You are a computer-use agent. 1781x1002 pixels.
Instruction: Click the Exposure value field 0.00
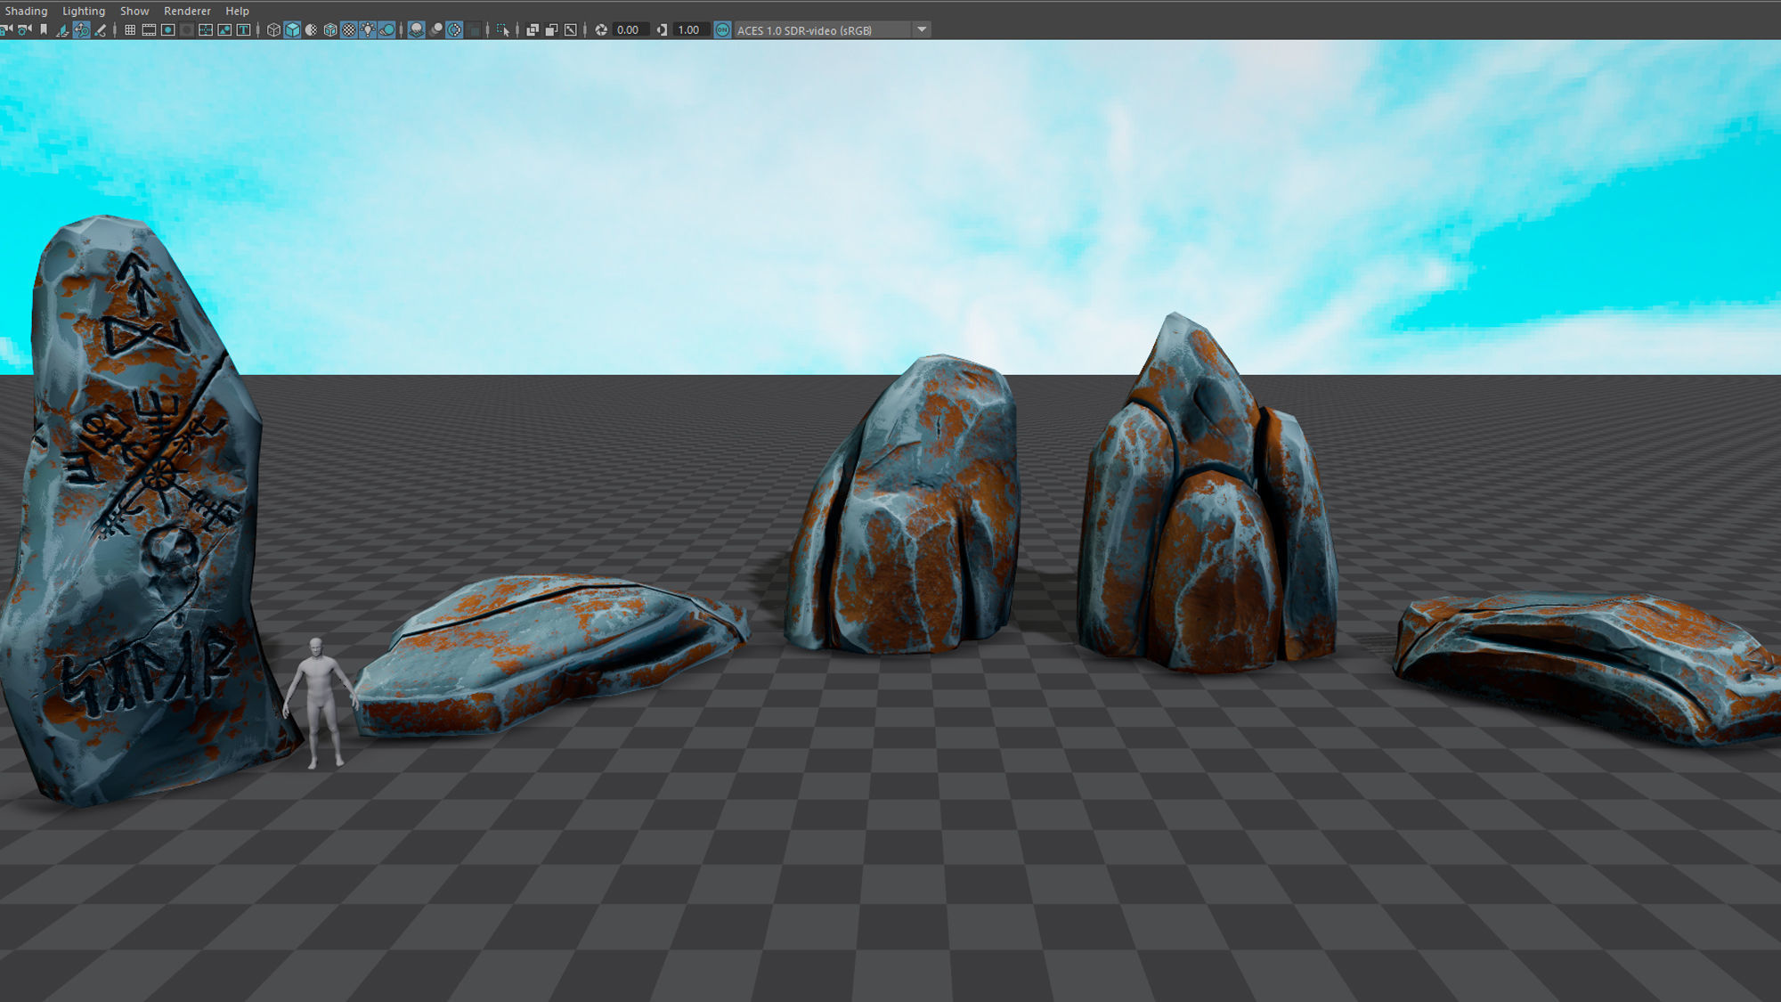(630, 29)
